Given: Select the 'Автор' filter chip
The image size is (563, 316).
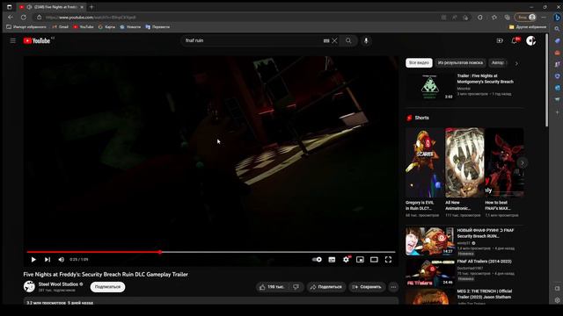Looking at the screenshot, I should click(x=498, y=62).
